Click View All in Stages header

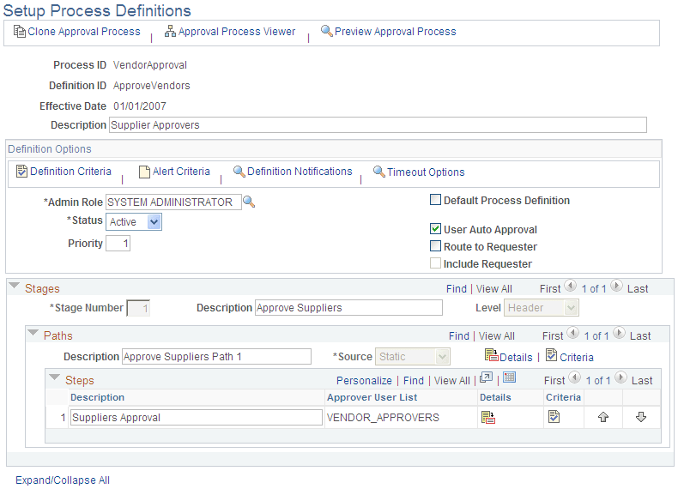493,289
